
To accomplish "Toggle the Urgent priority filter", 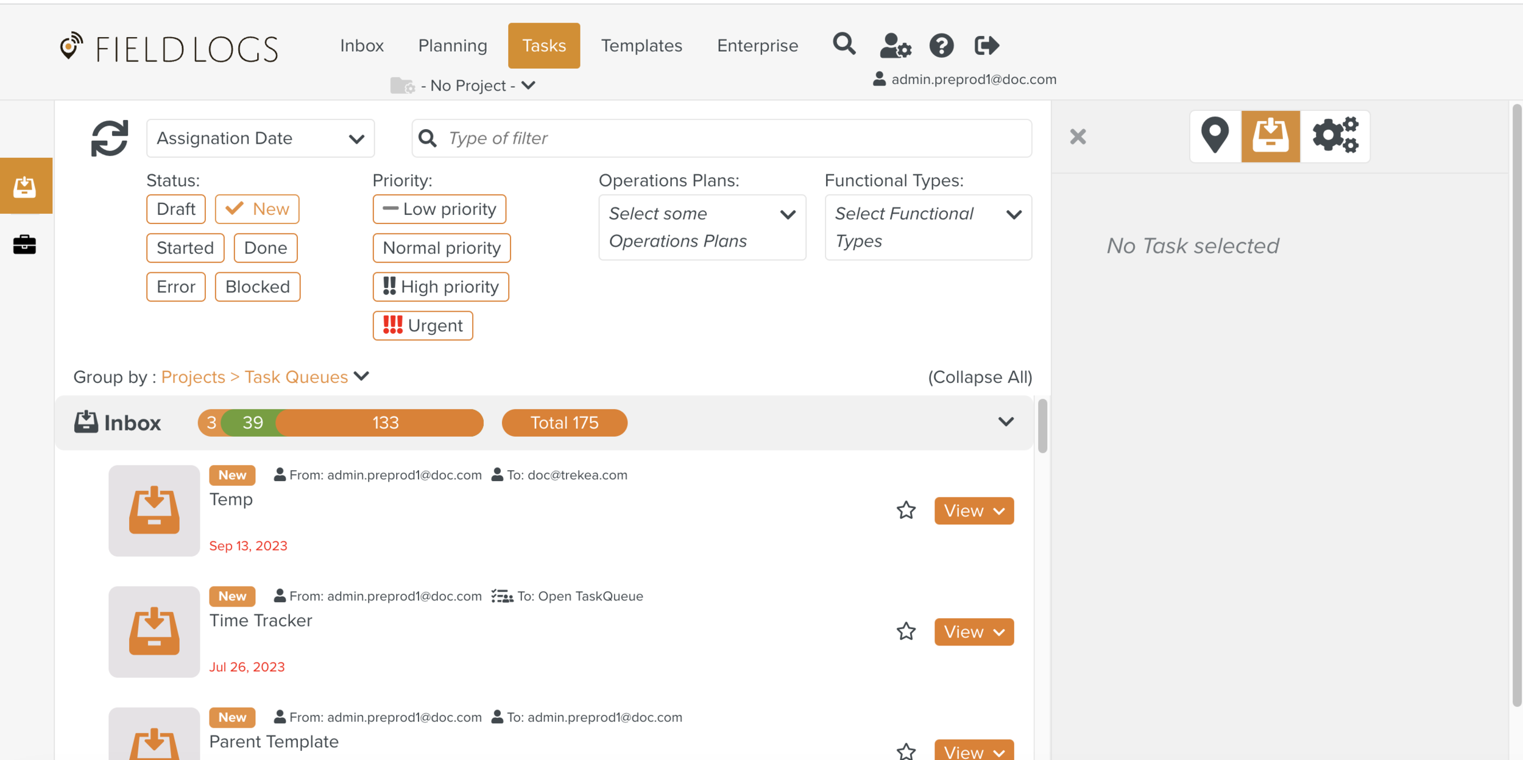I will pos(423,326).
